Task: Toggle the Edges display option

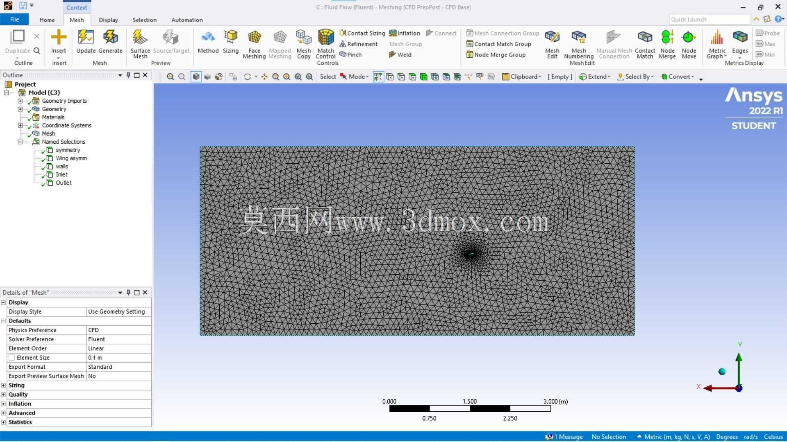Action: pos(740,42)
